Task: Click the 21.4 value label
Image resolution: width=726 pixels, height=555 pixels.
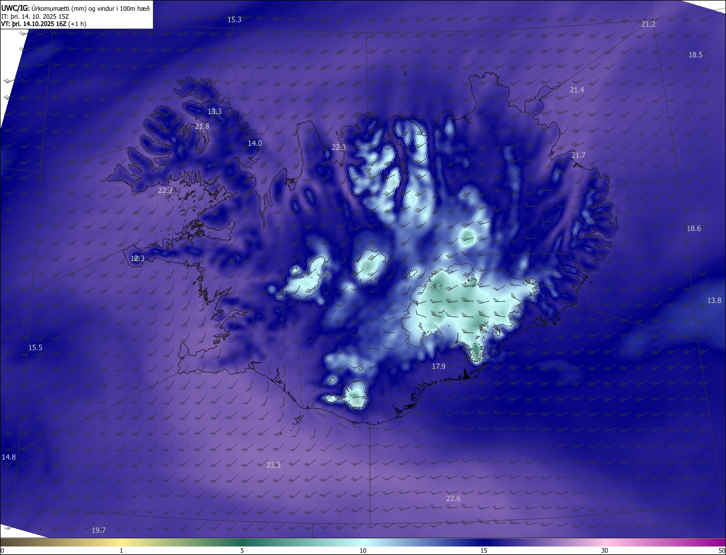Action: (577, 90)
